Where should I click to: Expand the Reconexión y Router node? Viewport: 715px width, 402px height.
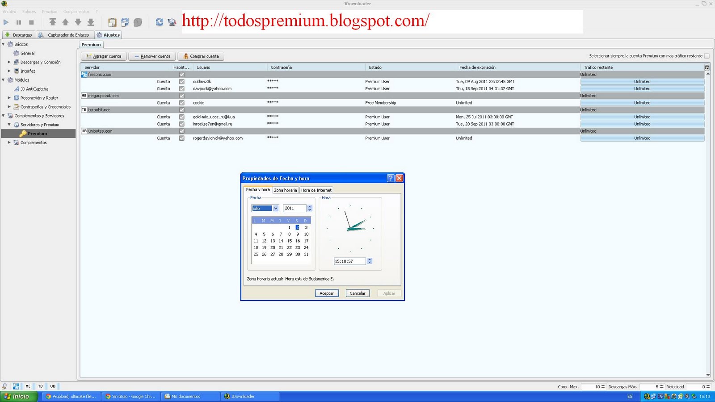point(9,98)
